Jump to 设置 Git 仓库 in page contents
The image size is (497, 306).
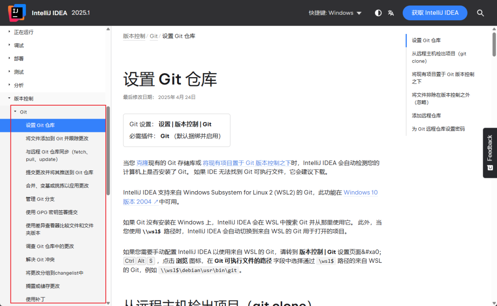pos(426,40)
